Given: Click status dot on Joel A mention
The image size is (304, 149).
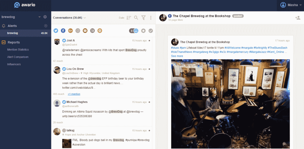Looking at the screenshot, I should [149, 41].
